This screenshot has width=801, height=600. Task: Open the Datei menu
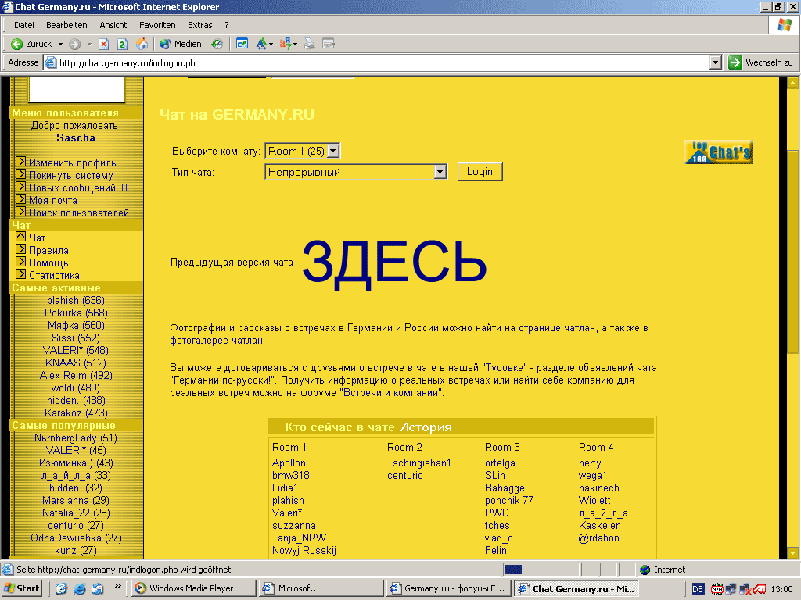24,25
